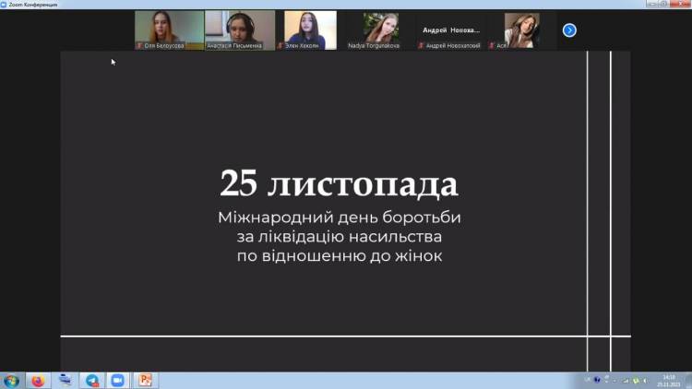Viewport: 692px width, 389px height.
Task: Click taskbar icon between Firefox and Telegram
Action: [x=65, y=380]
